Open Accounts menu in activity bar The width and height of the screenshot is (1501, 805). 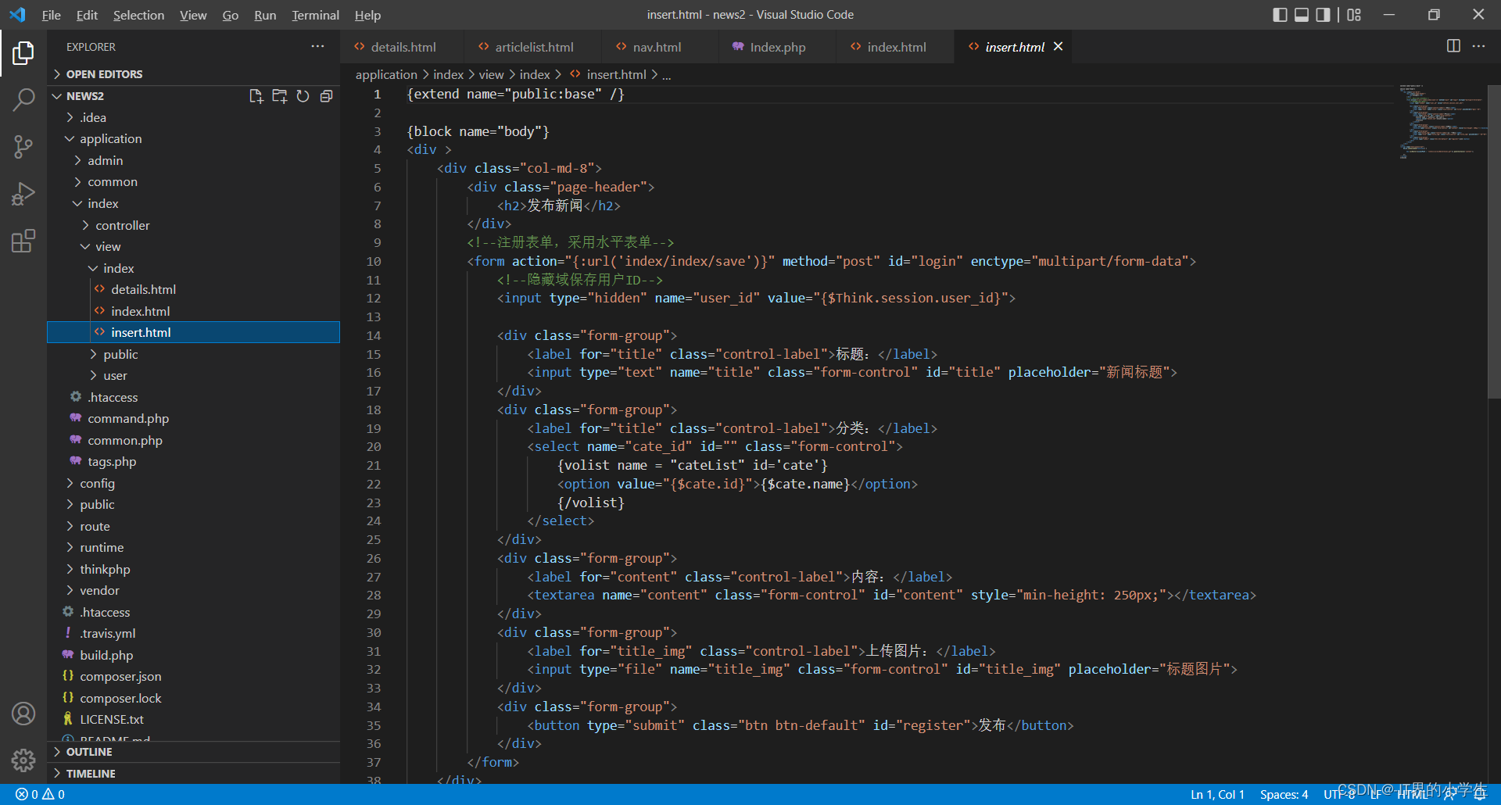coord(23,714)
